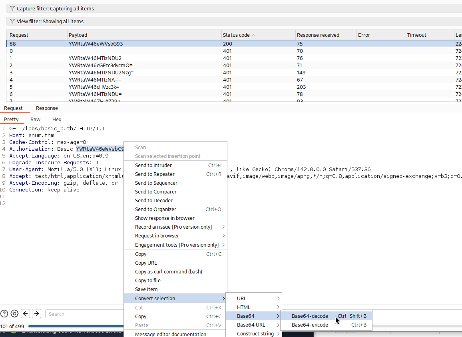Viewport: 462px width, 337px height.
Task: Click the Authorization header name
Action: click(30, 149)
